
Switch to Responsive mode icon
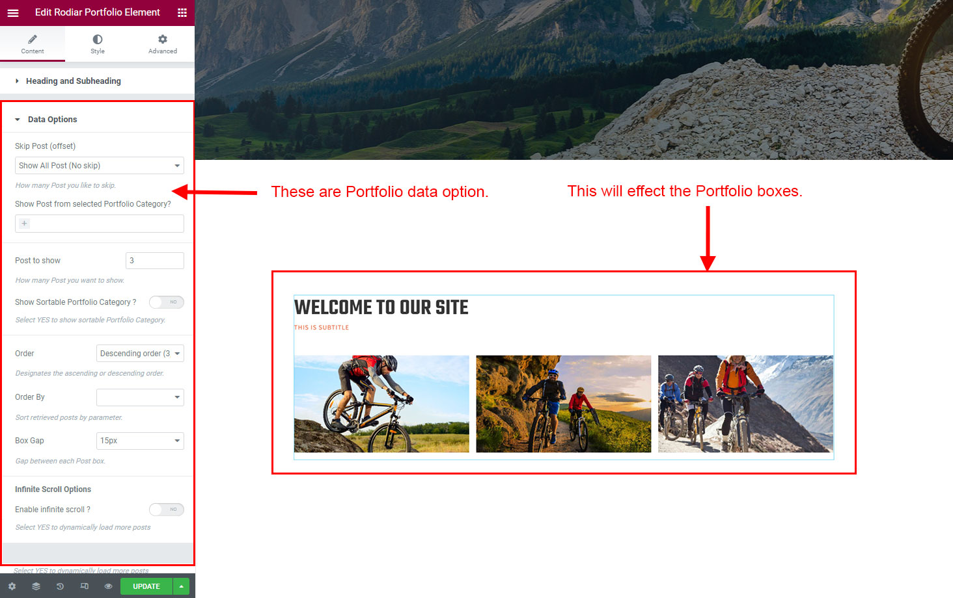pos(84,586)
